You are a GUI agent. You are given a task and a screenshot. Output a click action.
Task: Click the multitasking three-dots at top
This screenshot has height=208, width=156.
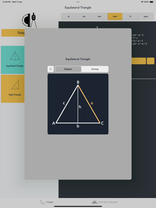[x=78, y=2]
